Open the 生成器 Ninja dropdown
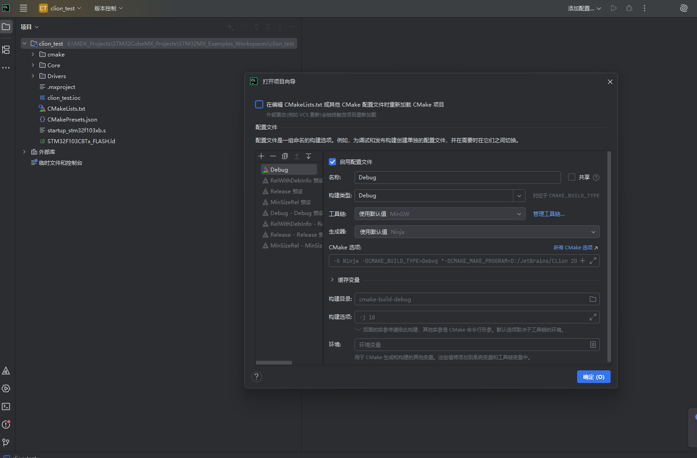The width and height of the screenshot is (697, 458). (x=477, y=232)
